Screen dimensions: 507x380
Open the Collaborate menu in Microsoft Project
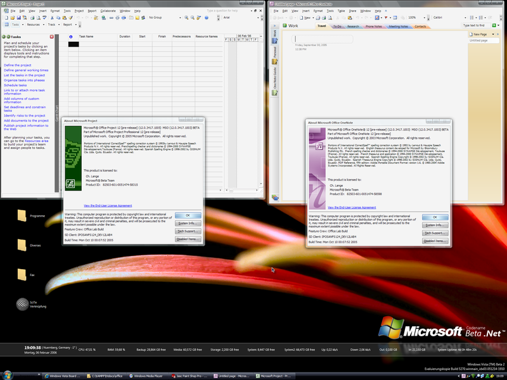click(x=108, y=11)
